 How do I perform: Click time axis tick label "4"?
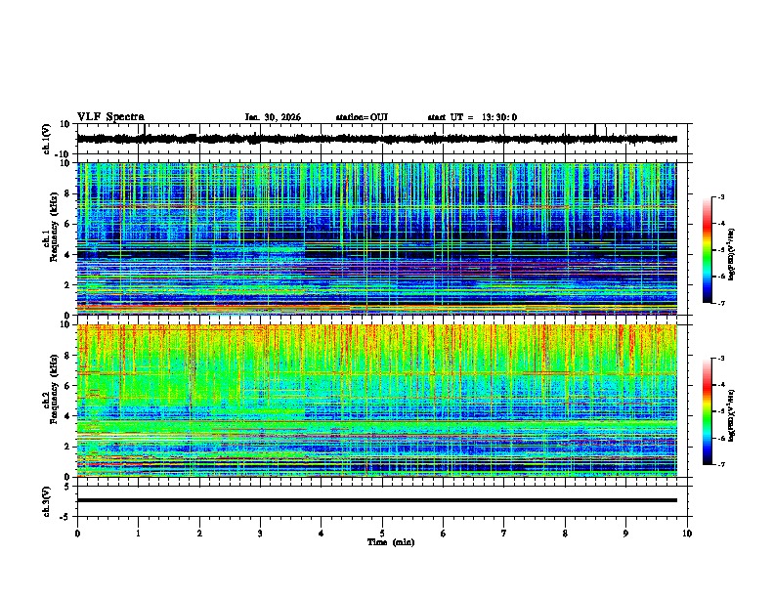(322, 534)
